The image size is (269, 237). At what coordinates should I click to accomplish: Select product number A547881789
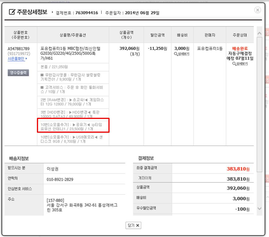click(x=18, y=49)
